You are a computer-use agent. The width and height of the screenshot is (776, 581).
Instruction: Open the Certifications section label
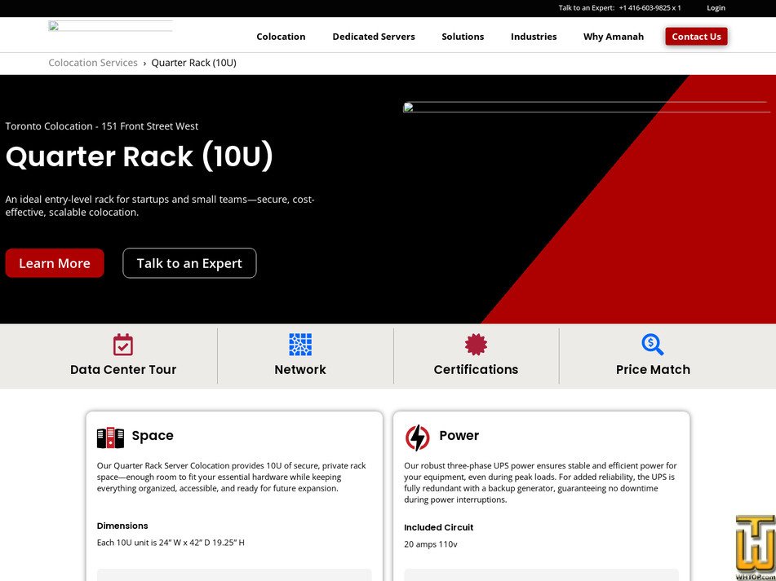(476, 370)
